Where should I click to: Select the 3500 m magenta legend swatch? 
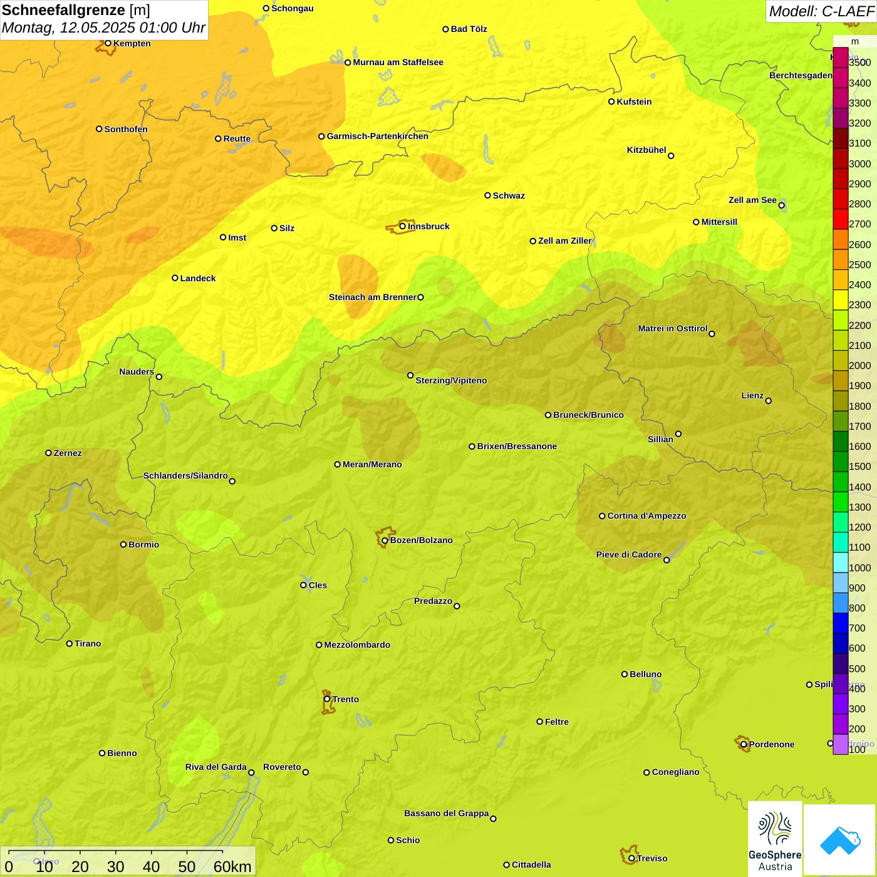(841, 58)
